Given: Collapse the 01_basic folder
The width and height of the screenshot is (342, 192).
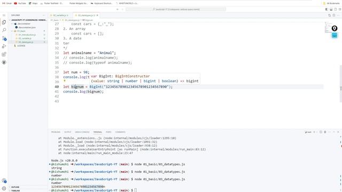Looking at the screenshot, I should (x=28, y=31).
